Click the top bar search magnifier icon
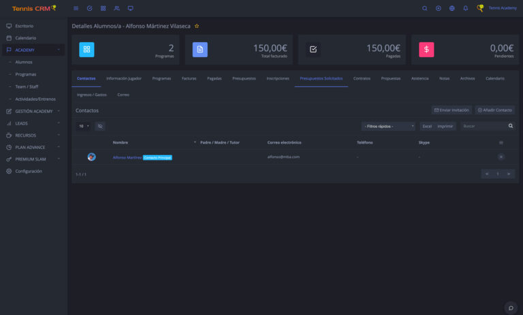523x315 pixels. (x=425, y=8)
